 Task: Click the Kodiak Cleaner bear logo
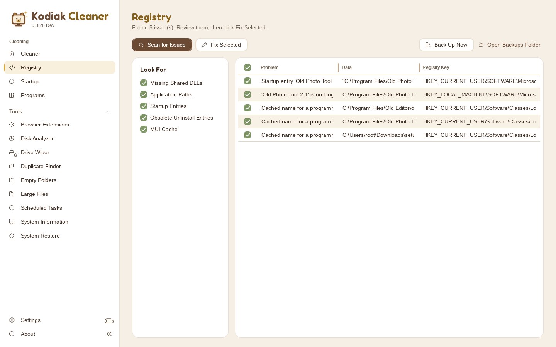(x=19, y=19)
